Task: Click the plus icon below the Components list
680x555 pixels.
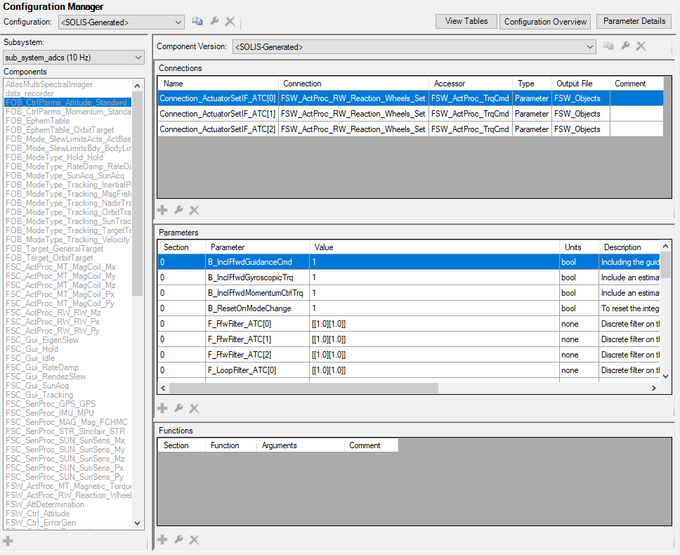Action: click(x=8, y=540)
